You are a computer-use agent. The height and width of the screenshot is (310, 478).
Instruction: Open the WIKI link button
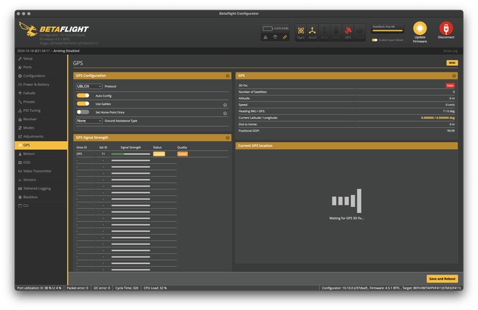coord(452,63)
